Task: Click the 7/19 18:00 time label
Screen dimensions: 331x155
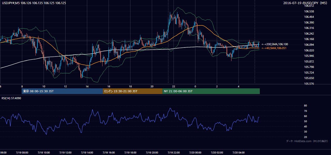Action: (130, 153)
